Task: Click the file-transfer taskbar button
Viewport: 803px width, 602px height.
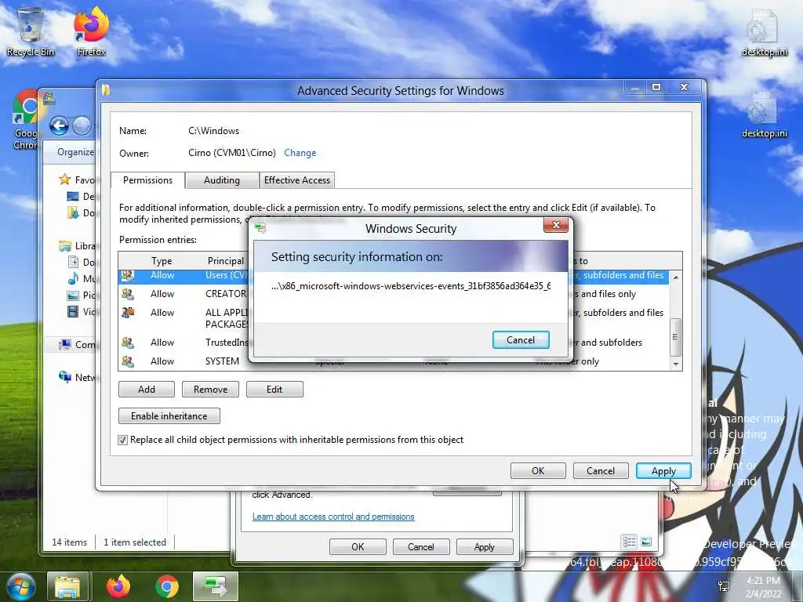Action: coord(216,586)
